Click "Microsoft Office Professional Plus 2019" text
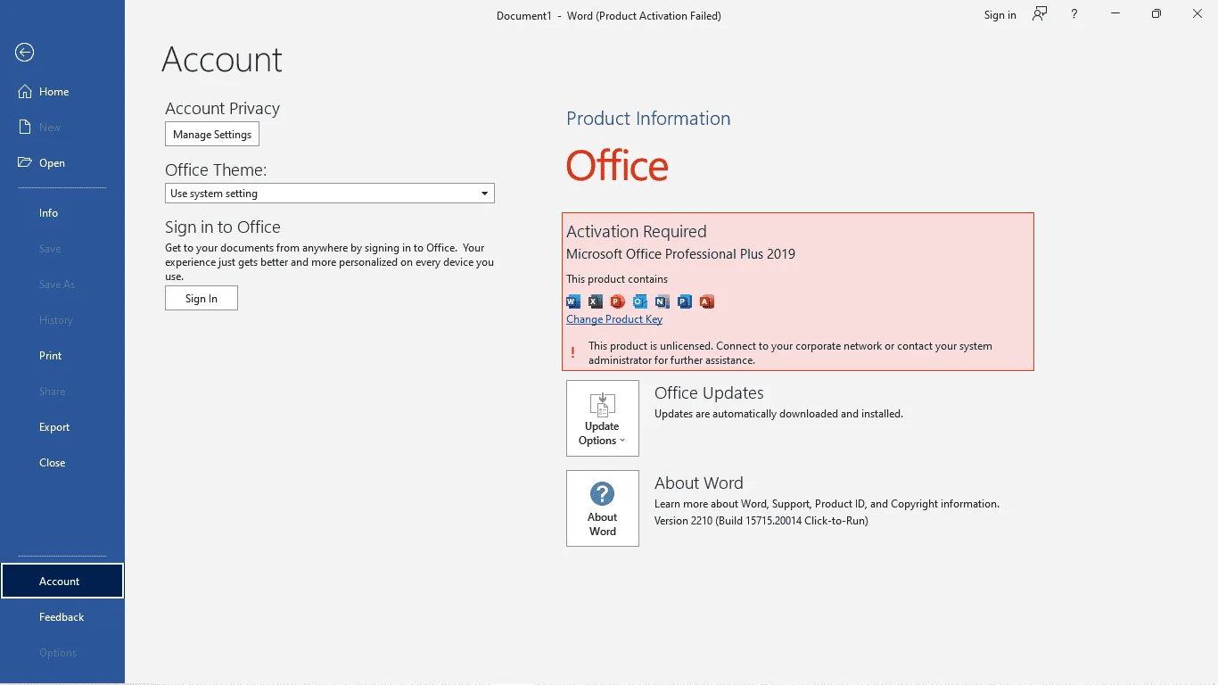The image size is (1218, 685). coord(681,254)
